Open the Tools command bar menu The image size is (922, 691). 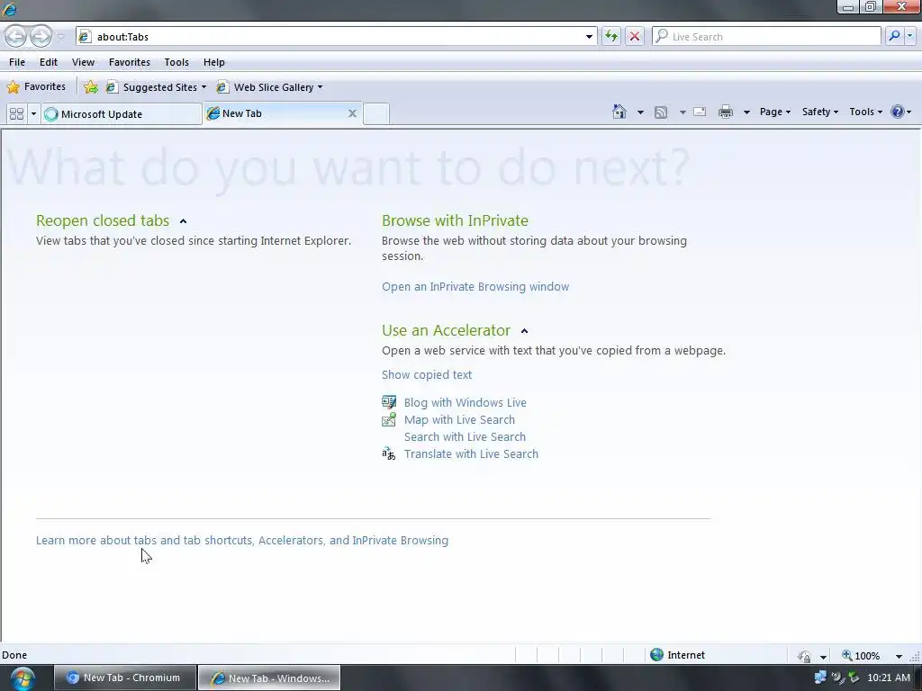pyautogui.click(x=865, y=112)
